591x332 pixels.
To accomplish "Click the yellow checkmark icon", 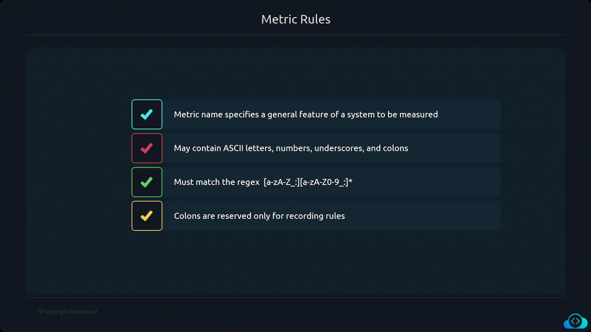I will pos(147,216).
